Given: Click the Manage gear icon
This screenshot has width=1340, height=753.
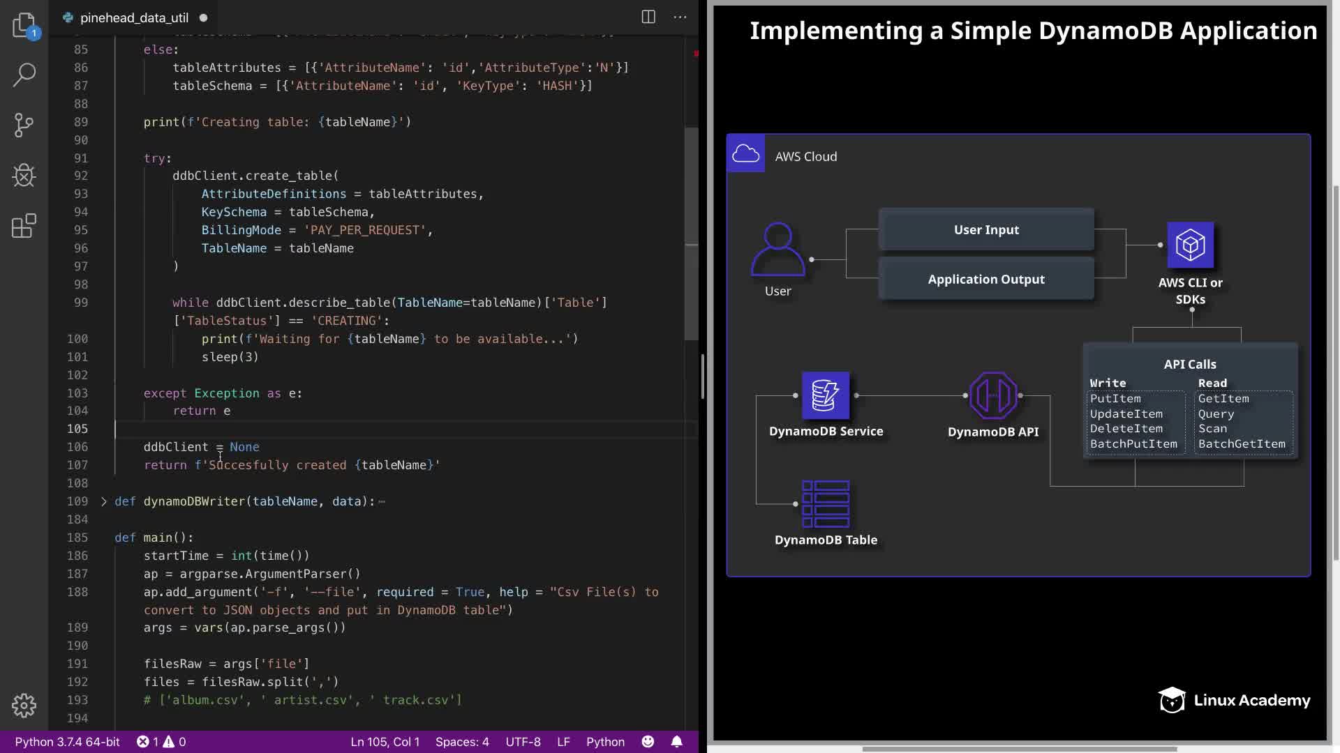Looking at the screenshot, I should point(24,706).
